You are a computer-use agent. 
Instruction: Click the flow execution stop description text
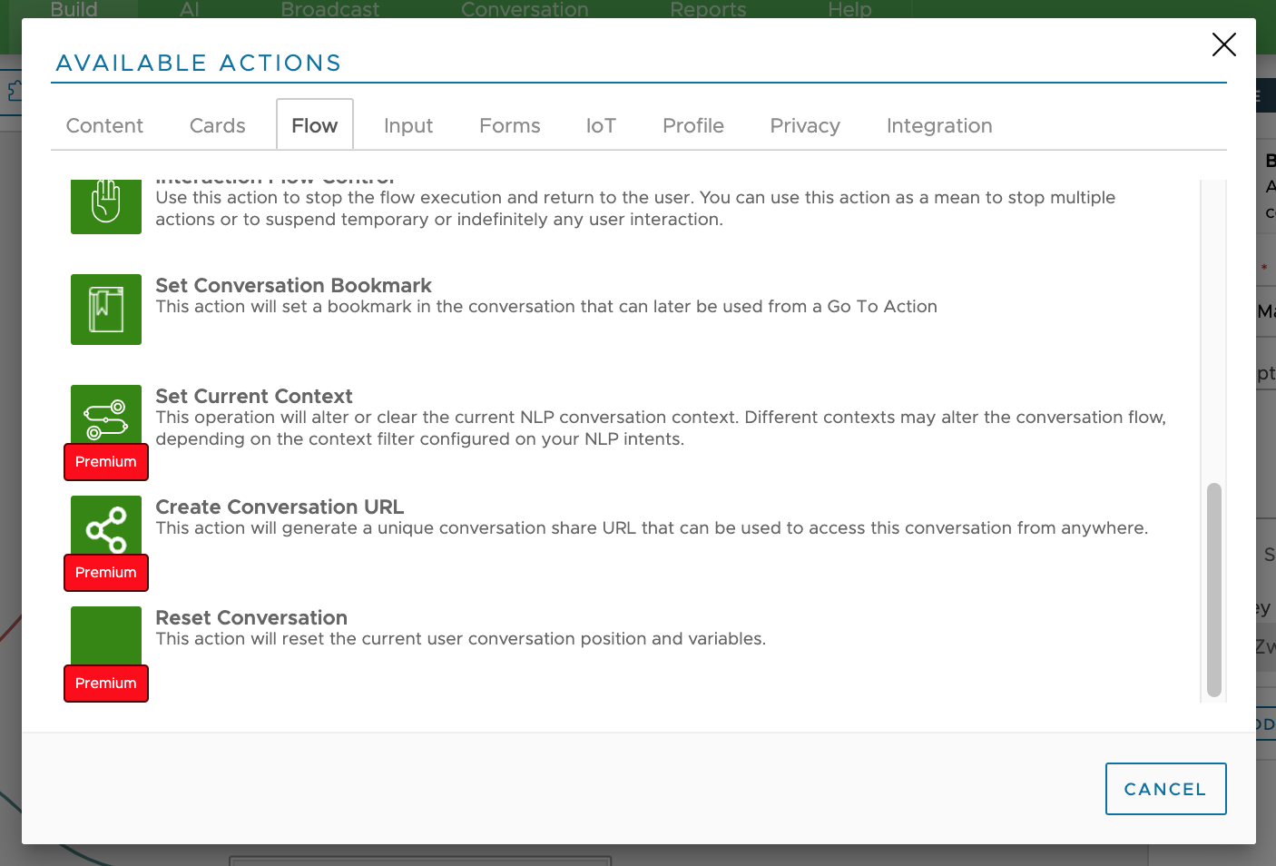635,209
